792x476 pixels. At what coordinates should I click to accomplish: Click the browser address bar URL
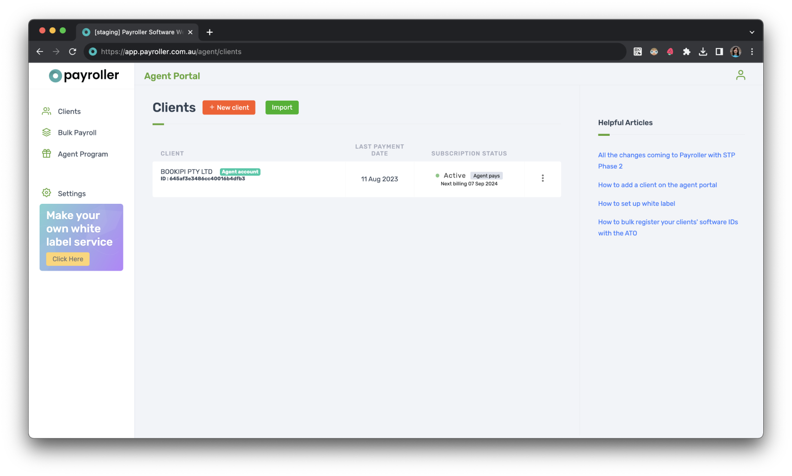pos(171,52)
